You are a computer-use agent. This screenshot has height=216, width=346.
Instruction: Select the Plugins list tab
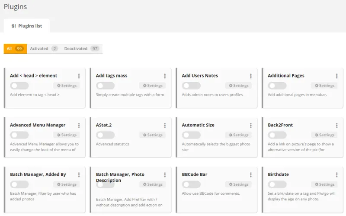[27, 26]
